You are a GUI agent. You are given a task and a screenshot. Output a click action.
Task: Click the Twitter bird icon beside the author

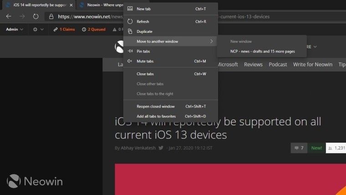(x=161, y=148)
